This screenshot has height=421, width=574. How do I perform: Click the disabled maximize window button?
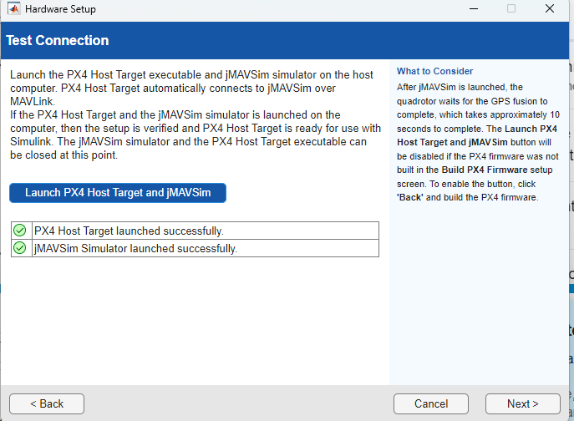pyautogui.click(x=511, y=9)
